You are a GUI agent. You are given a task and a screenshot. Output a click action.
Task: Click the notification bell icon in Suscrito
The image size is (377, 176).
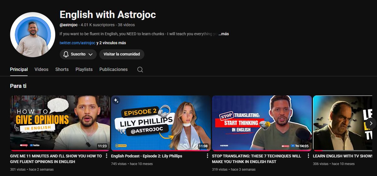(x=66, y=54)
